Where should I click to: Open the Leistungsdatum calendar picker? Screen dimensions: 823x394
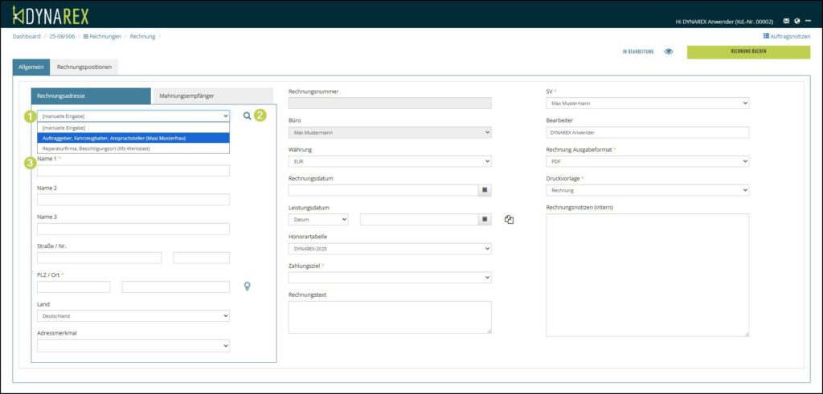tap(484, 219)
